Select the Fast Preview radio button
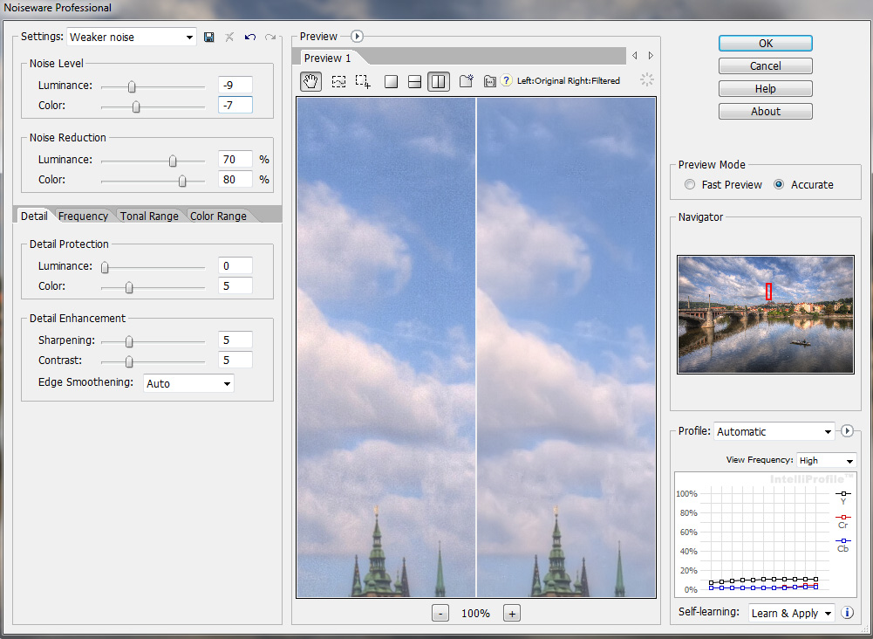Viewport: 873px width, 639px height. tap(691, 185)
